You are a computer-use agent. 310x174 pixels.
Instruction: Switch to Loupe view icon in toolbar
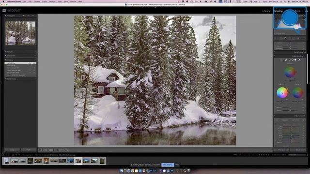tap(40, 150)
